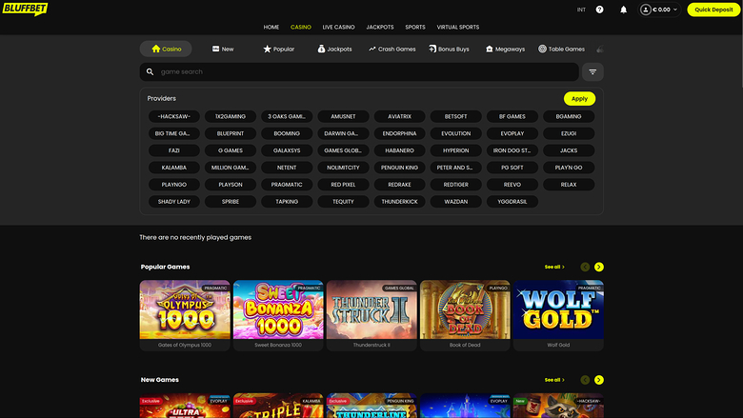Select the Bonus Buys category tab

coord(449,49)
